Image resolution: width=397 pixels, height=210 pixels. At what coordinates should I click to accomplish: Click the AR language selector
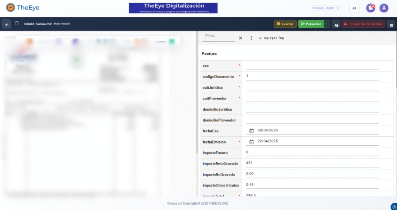(x=354, y=8)
